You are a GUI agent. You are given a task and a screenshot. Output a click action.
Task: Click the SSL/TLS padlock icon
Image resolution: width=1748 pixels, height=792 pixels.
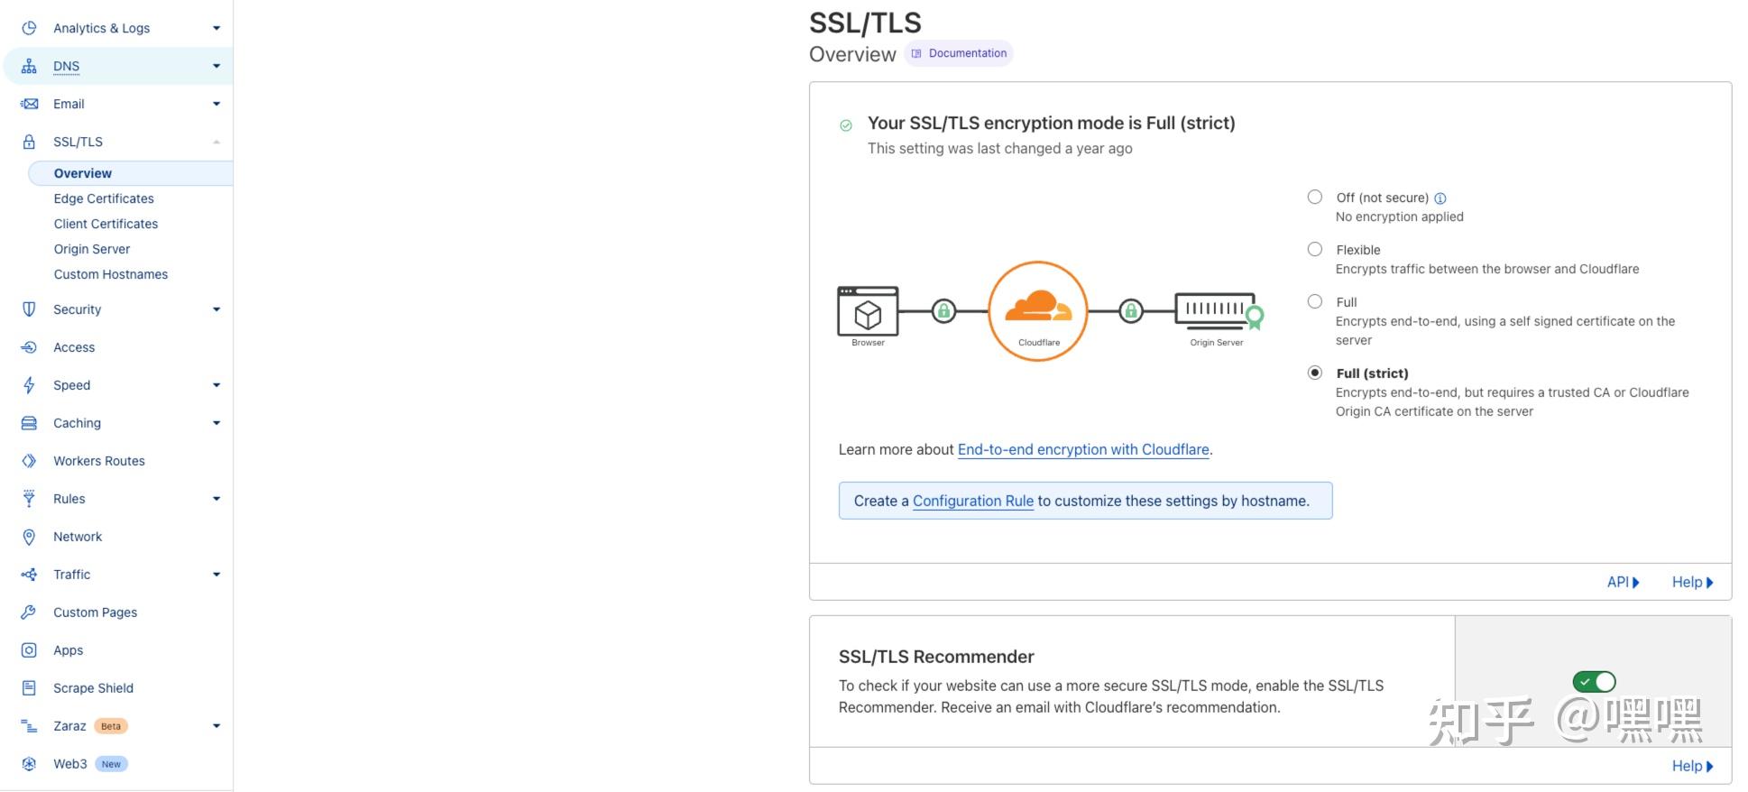[x=29, y=142]
